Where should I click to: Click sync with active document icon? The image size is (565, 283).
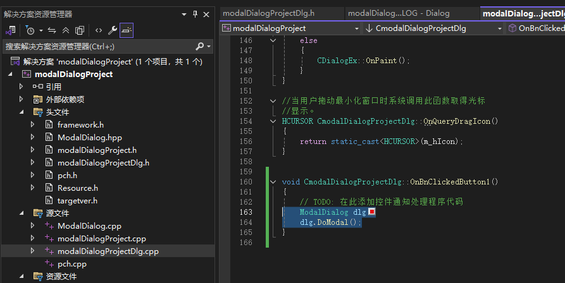pyautogui.click(x=52, y=30)
